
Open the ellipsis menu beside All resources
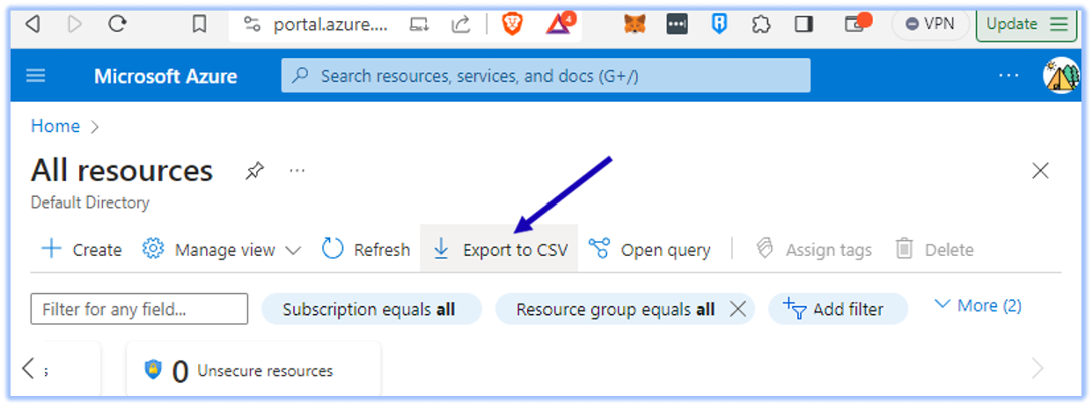[x=297, y=171]
